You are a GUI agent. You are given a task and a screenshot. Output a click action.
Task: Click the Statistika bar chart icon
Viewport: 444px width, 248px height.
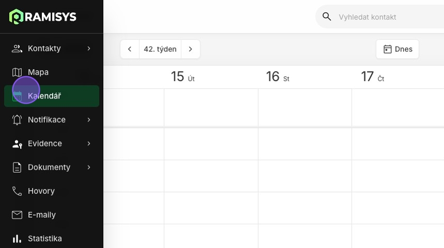pyautogui.click(x=17, y=239)
